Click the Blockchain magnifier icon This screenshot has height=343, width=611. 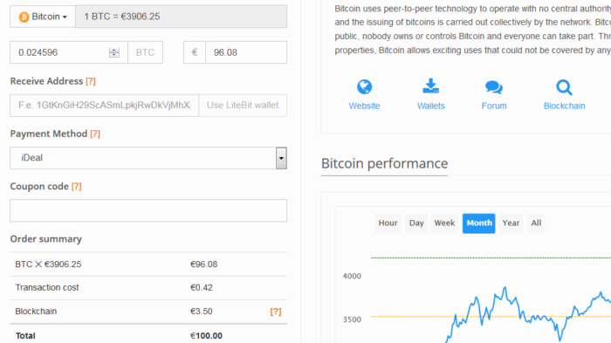tap(564, 87)
